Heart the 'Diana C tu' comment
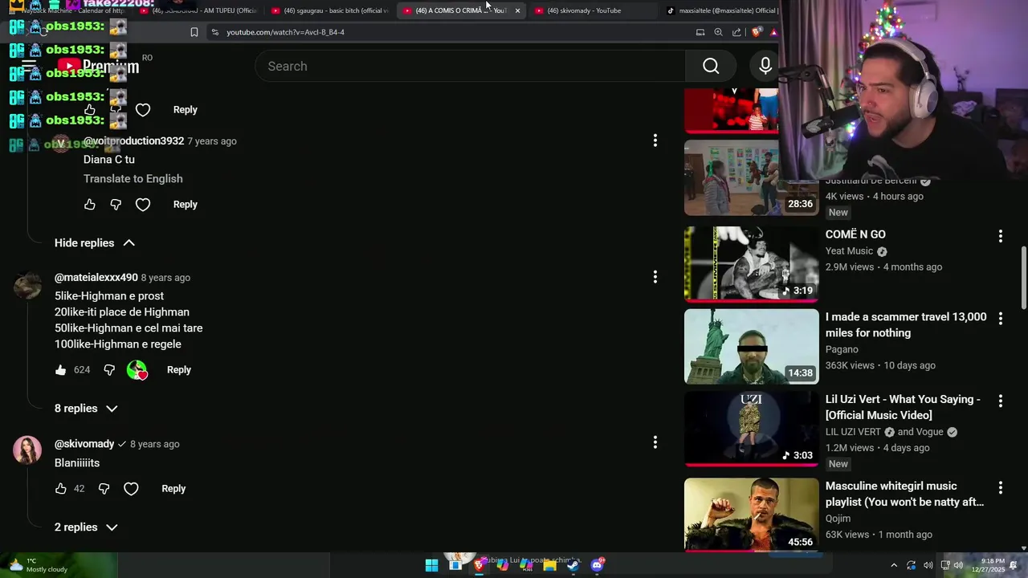This screenshot has width=1028, height=578. (143, 205)
